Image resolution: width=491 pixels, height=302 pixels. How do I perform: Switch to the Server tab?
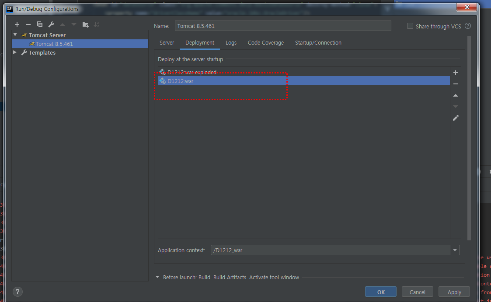tap(167, 42)
